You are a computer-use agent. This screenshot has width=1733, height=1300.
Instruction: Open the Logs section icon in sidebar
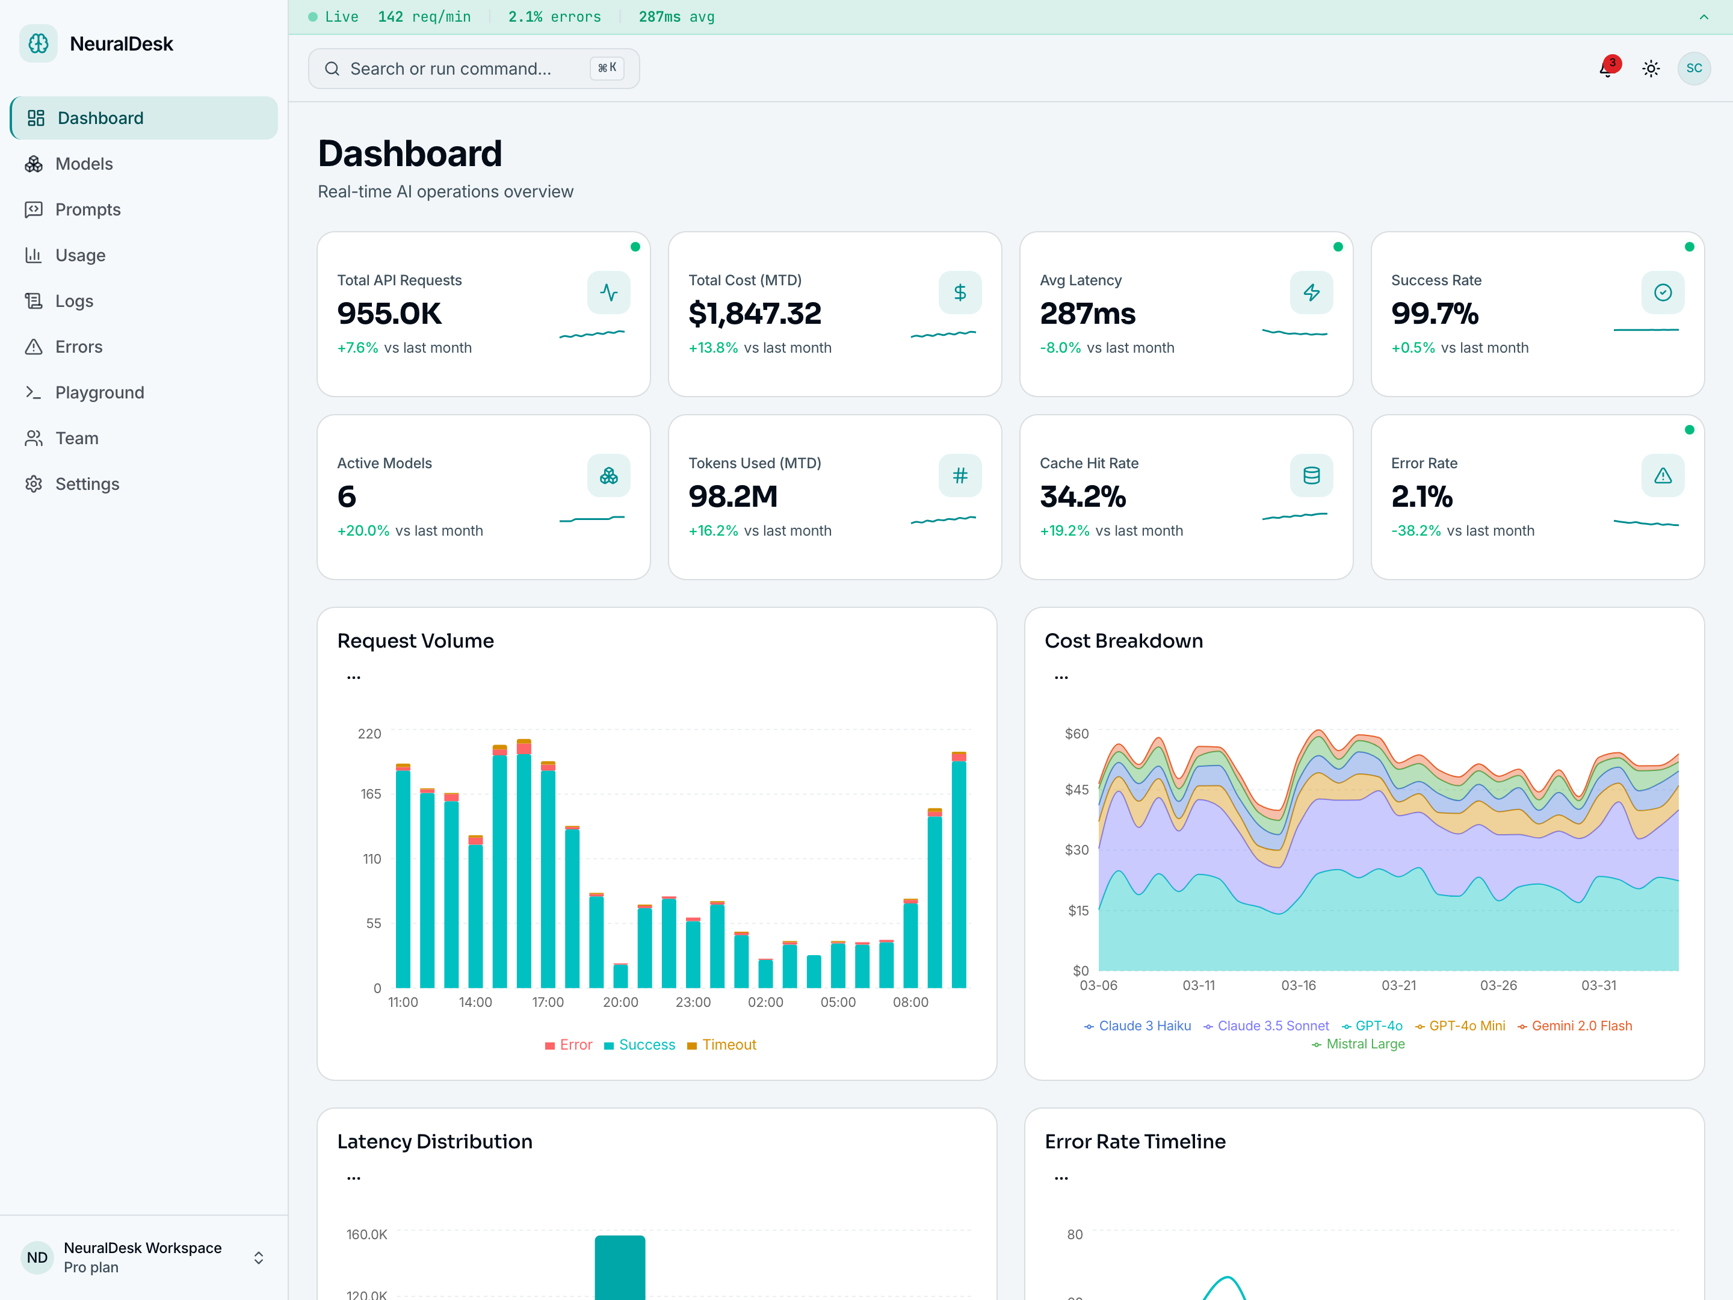coord(34,300)
